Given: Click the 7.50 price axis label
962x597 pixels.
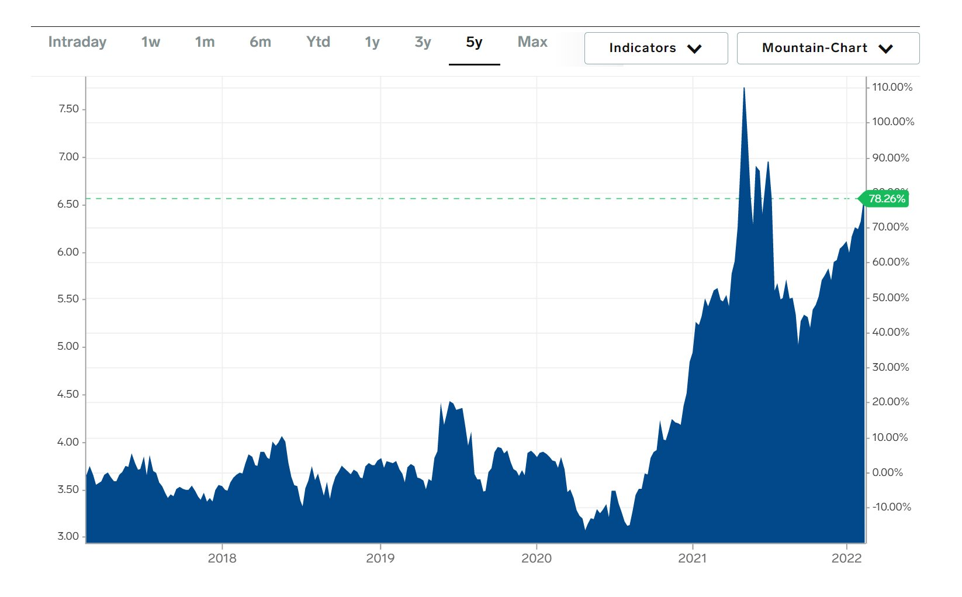Looking at the screenshot, I should tap(68, 109).
